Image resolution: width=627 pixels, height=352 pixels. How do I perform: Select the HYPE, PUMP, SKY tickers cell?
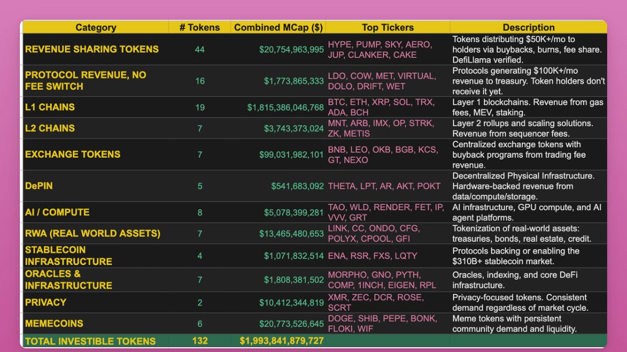click(388, 50)
